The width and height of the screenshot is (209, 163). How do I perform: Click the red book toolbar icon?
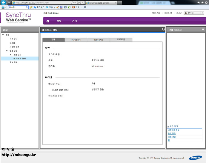pos(61,7)
